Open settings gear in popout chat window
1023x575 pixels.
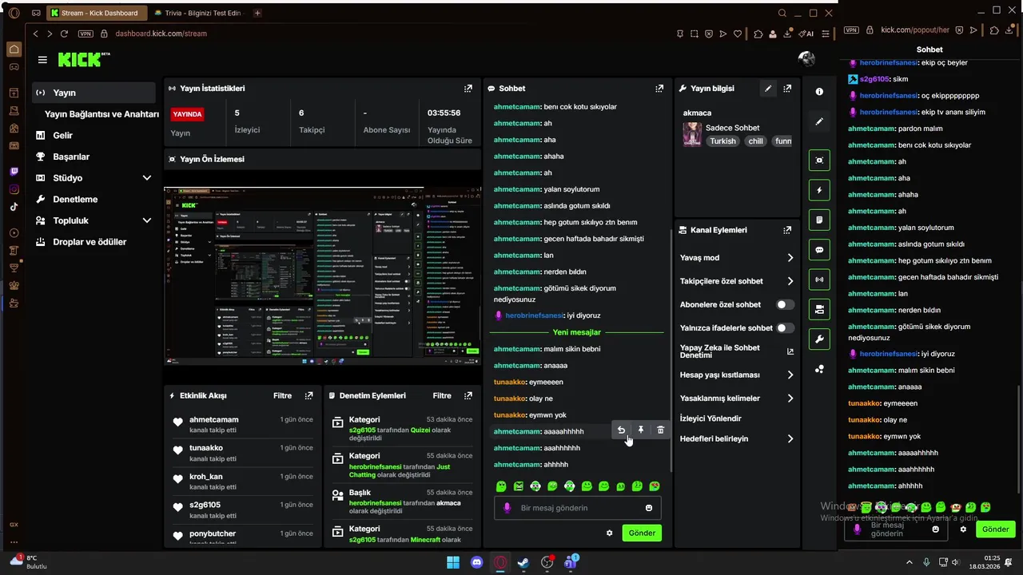point(963,529)
